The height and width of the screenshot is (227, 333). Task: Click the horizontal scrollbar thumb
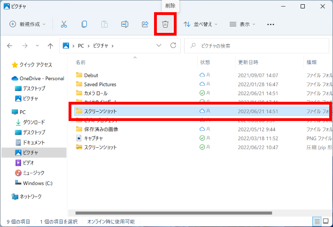[x=174, y=213]
